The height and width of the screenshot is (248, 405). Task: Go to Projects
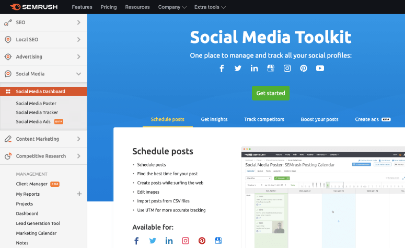point(25,204)
